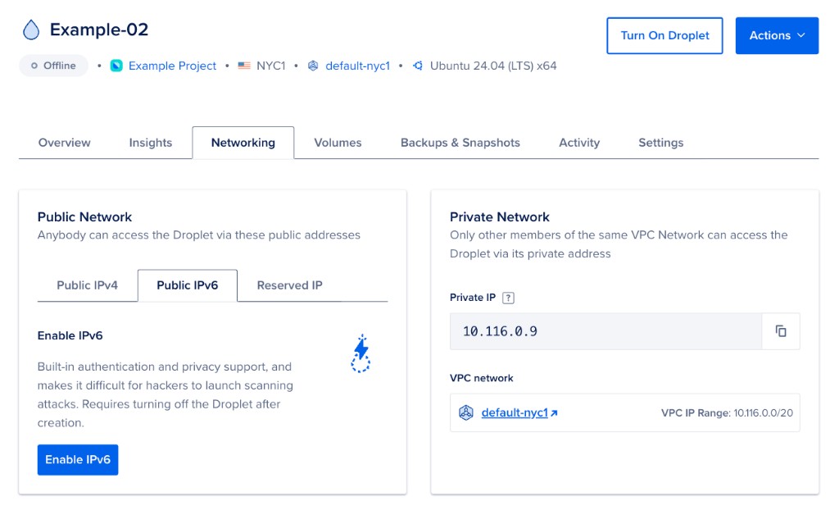This screenshot has width=839, height=510.
Task: Open the Volumes tab
Action: click(338, 143)
